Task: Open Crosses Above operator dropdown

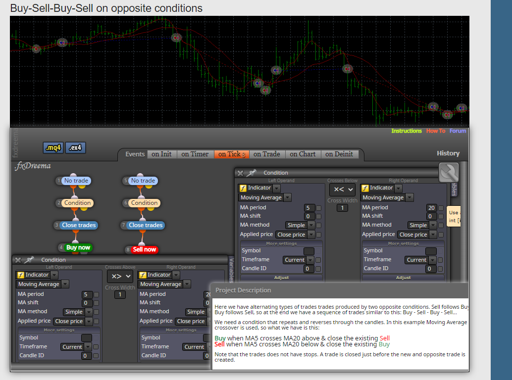Action: 120,276
